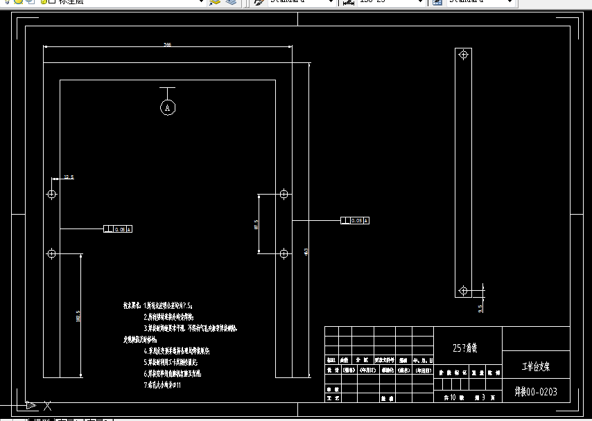Select the 共10张 sheet count text
Viewport: 592px width, 421px height.
click(x=454, y=397)
